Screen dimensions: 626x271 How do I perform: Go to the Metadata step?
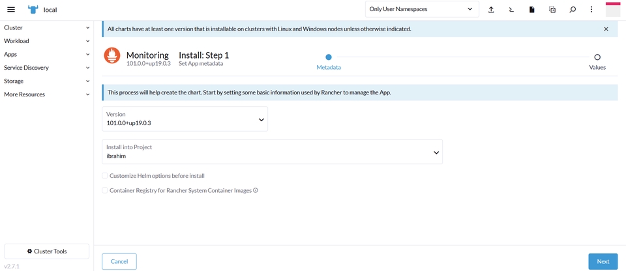pos(329,62)
